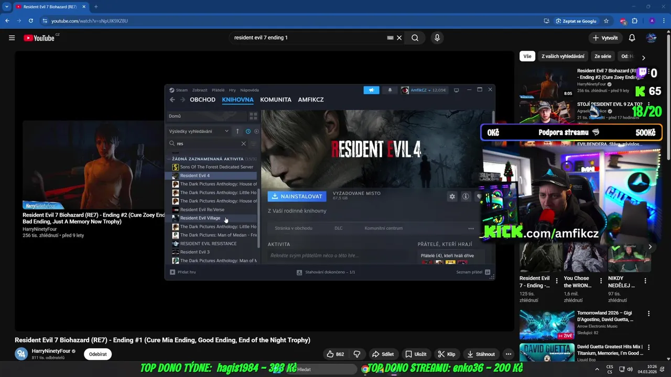This screenshot has height=377, width=671.
Task: Open YouTube notifications bell
Action: (x=632, y=38)
